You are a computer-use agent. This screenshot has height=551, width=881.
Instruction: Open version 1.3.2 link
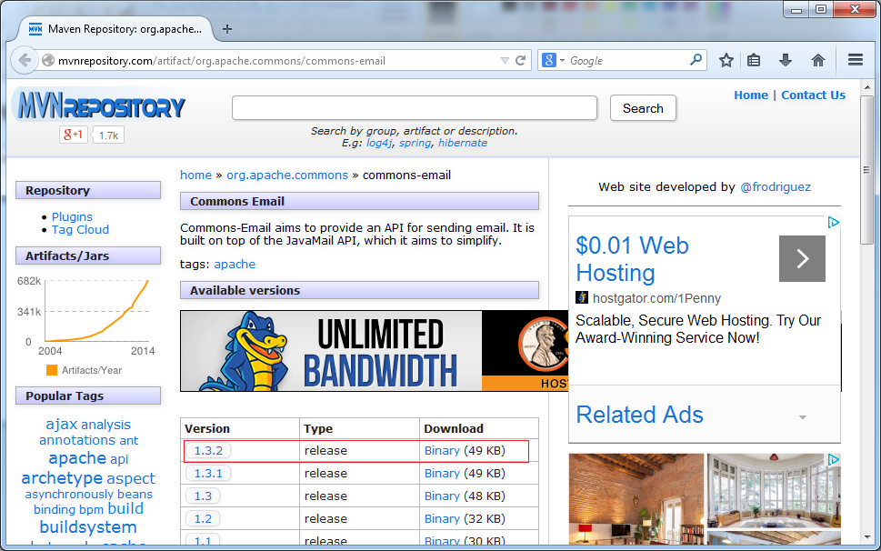[208, 450]
